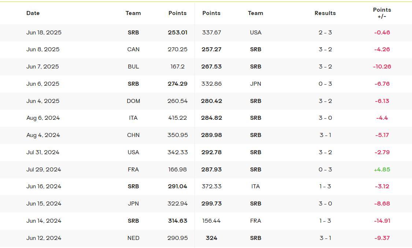The image size is (412, 248).
Task: Click FRA in the Jul 29, 2024 row
Action: (133, 170)
